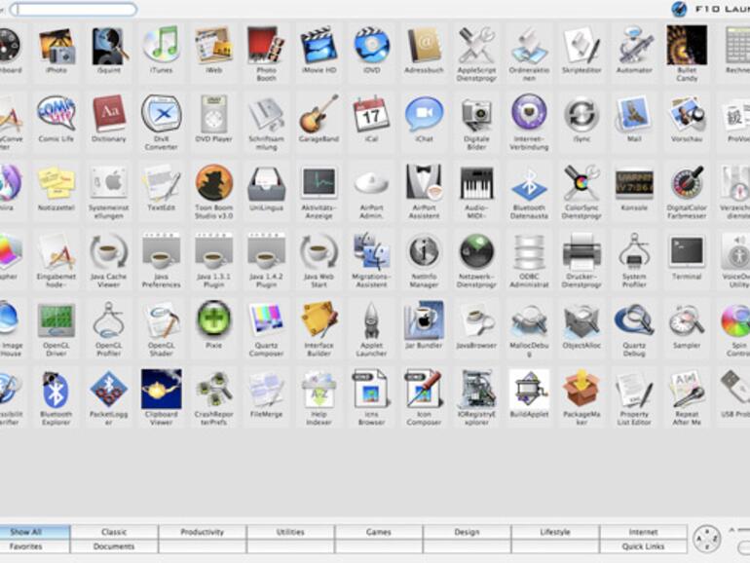Launch Aktivitäts-Anzeige monitor icon

tap(319, 183)
